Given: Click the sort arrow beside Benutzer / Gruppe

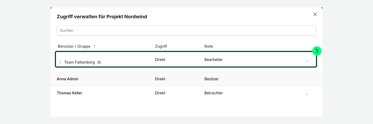Looking at the screenshot, I should [x=94, y=46].
